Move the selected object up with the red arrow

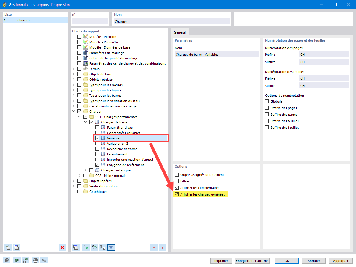(x=154, y=247)
